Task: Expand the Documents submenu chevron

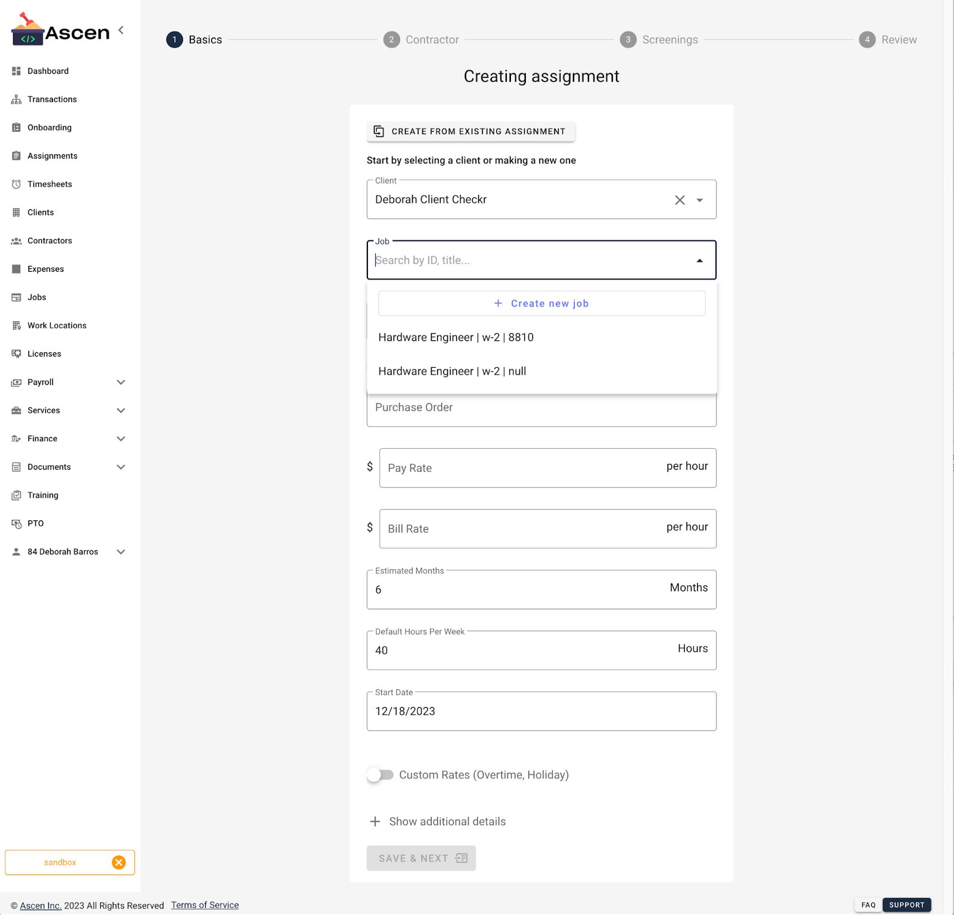Action: pyautogui.click(x=121, y=467)
